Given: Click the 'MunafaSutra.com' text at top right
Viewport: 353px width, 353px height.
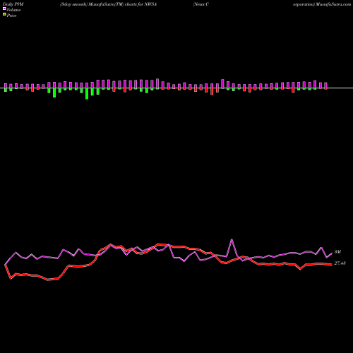Looking at the screenshot, I should point(333,4).
